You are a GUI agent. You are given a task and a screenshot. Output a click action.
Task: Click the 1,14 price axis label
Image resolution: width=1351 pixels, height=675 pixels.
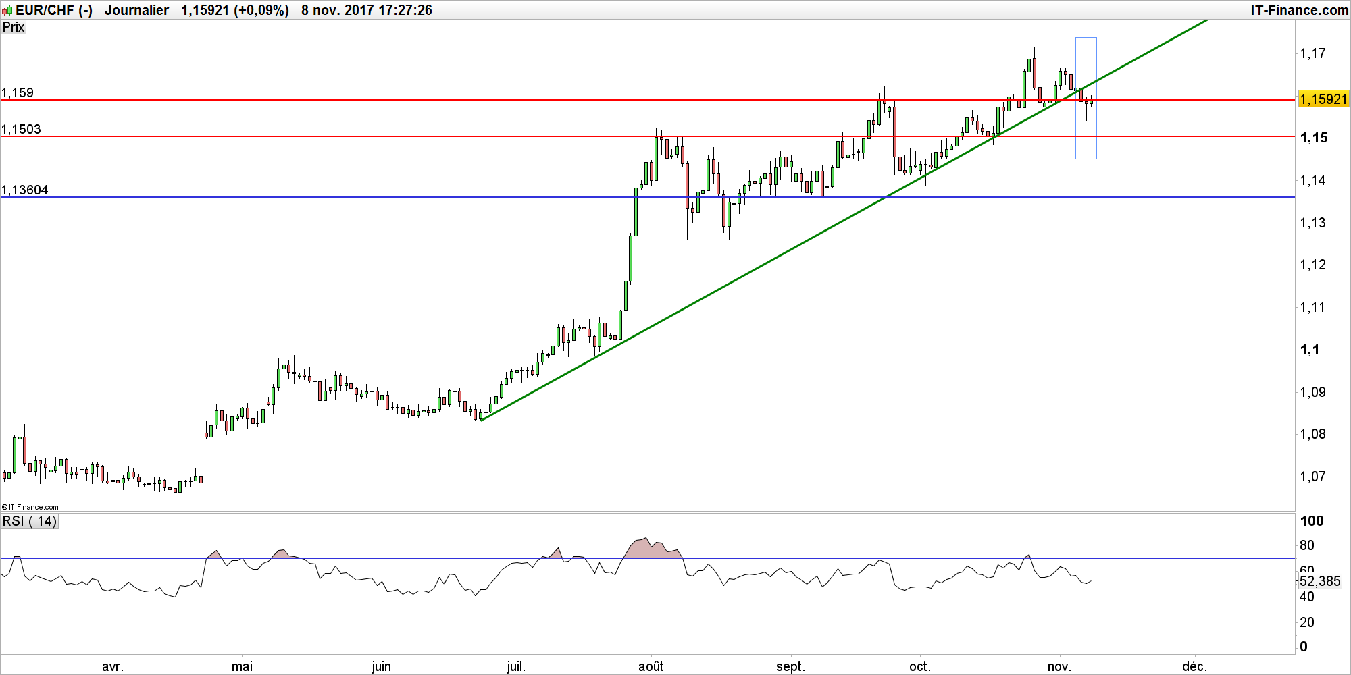(1313, 180)
